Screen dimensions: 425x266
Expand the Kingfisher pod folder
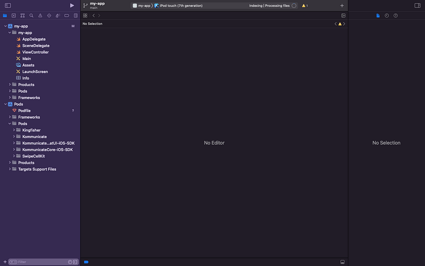point(14,130)
